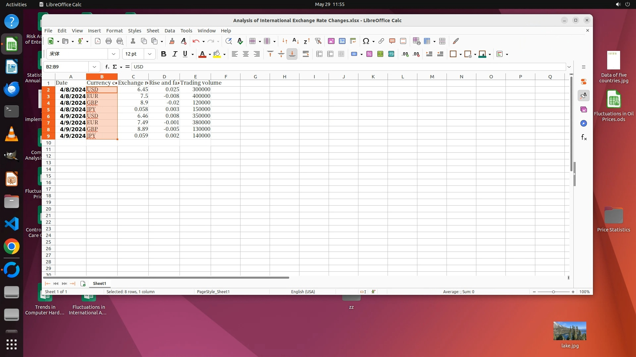This screenshot has height=357, width=636.
Task: Open the sidebar Navigator panel
Action: pos(584,123)
